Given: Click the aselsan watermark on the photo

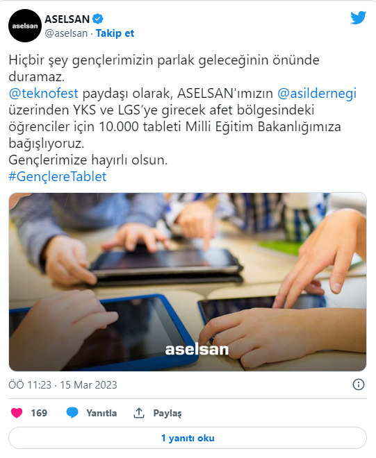Looking at the screenshot, I should [197, 349].
